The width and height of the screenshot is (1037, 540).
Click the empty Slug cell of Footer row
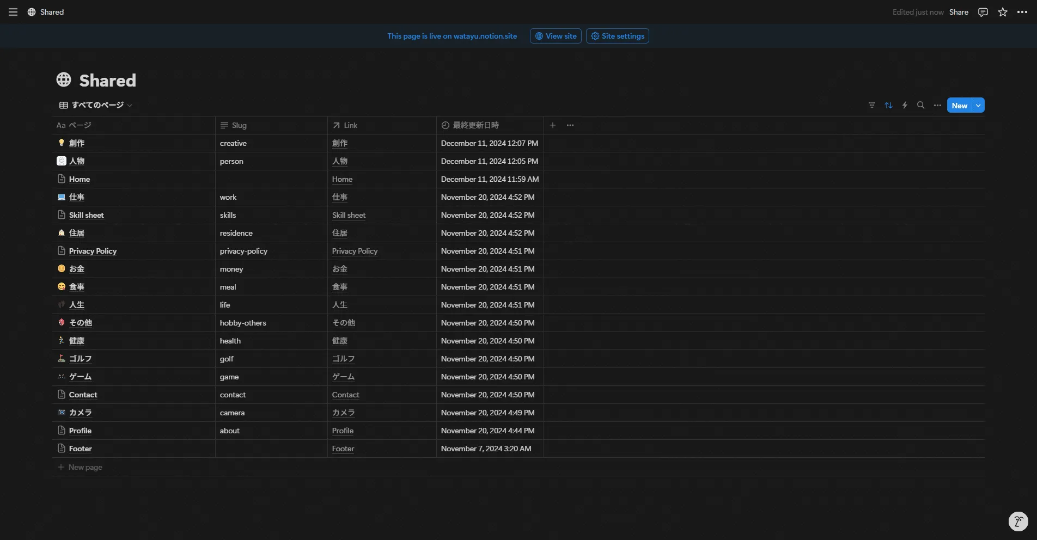point(271,449)
